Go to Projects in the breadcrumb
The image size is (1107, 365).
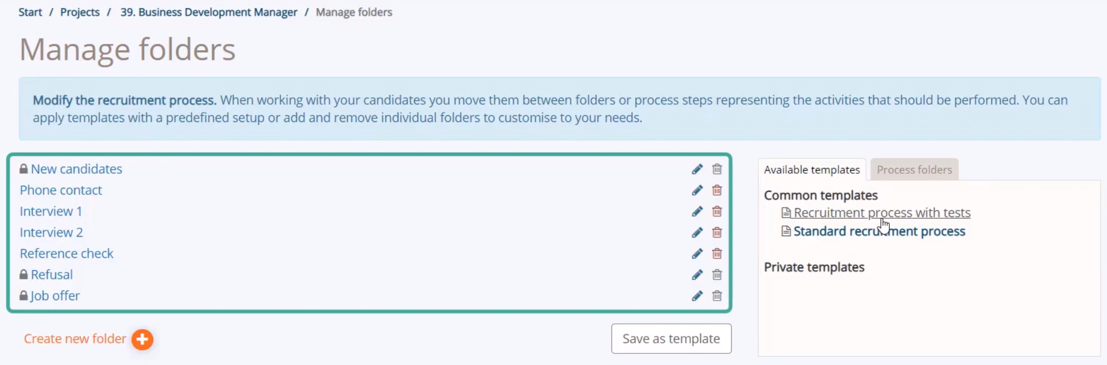tap(80, 12)
